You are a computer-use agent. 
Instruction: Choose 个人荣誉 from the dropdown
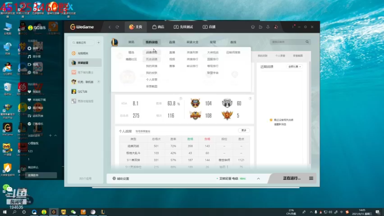(x=152, y=80)
